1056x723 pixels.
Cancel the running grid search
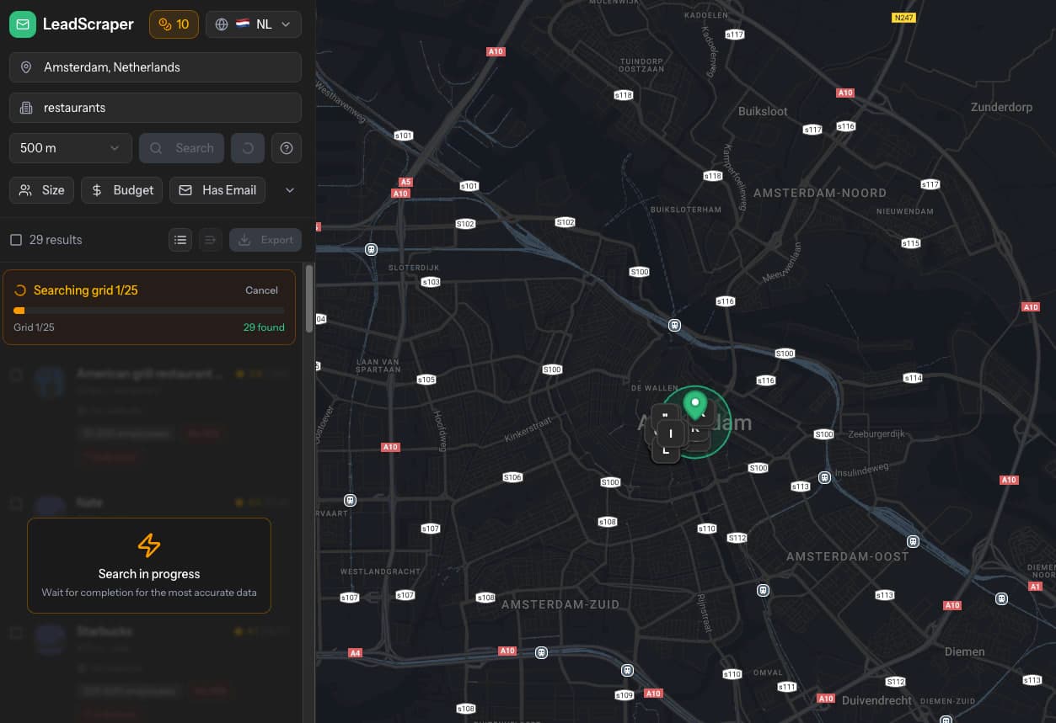(x=261, y=290)
